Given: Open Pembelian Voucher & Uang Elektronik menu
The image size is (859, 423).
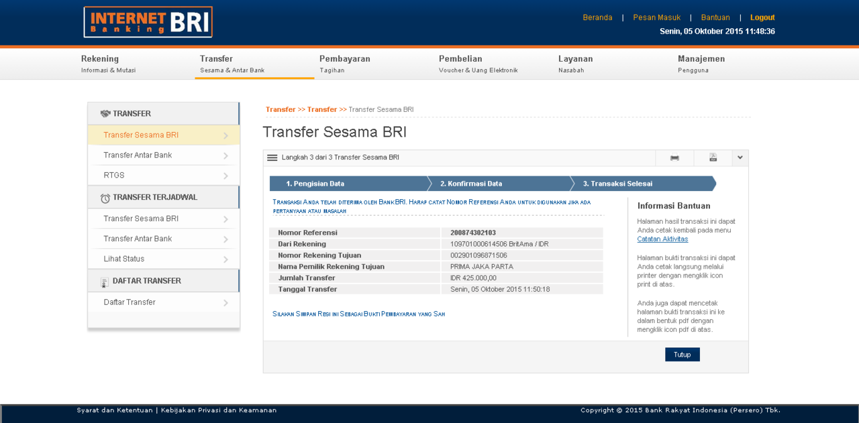Looking at the screenshot, I should (478, 64).
